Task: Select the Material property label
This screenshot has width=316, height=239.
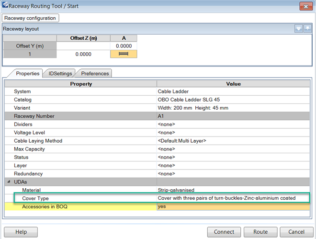Action: 31,190
